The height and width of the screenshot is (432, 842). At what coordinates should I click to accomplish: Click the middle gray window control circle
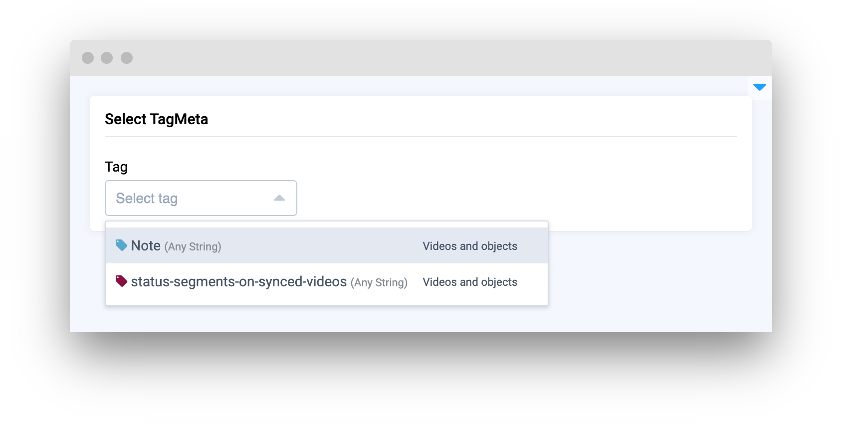click(x=107, y=58)
